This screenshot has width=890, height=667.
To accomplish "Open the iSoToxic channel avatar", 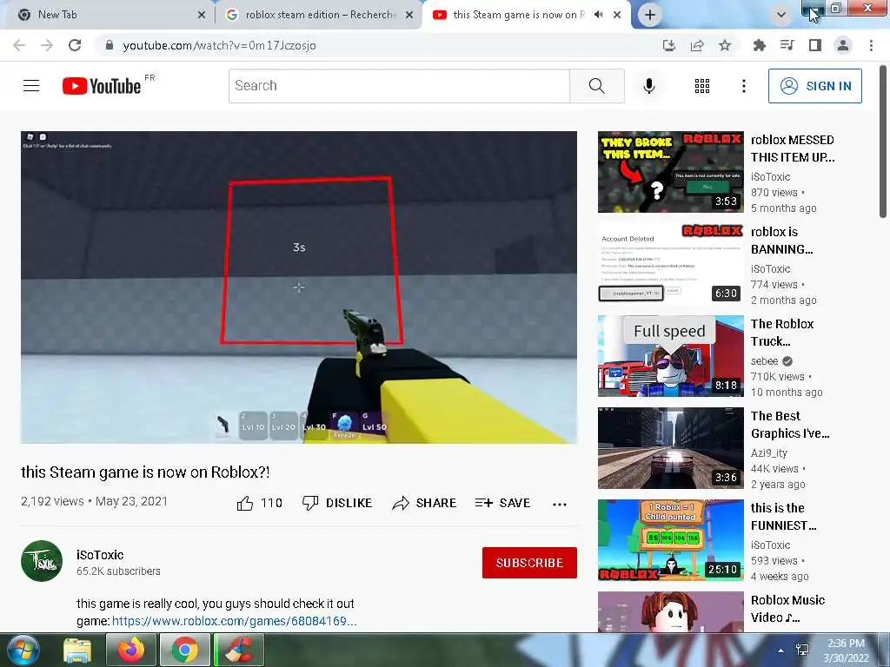I will coord(42,561).
